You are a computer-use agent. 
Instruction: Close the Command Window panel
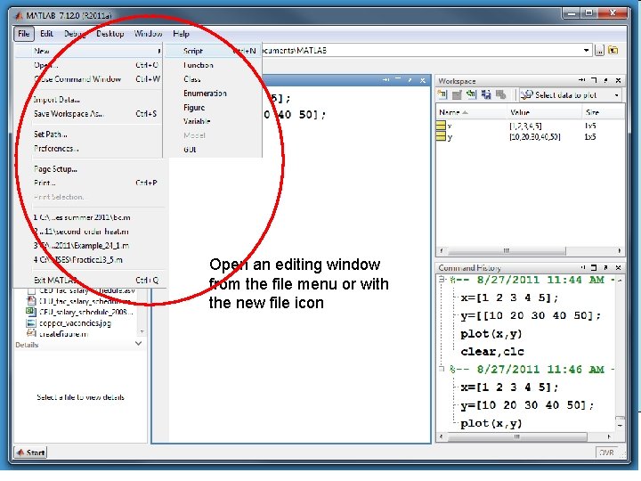click(x=423, y=80)
